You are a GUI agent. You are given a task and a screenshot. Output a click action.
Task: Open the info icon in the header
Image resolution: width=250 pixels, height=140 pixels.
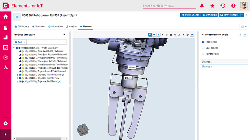[233, 6]
